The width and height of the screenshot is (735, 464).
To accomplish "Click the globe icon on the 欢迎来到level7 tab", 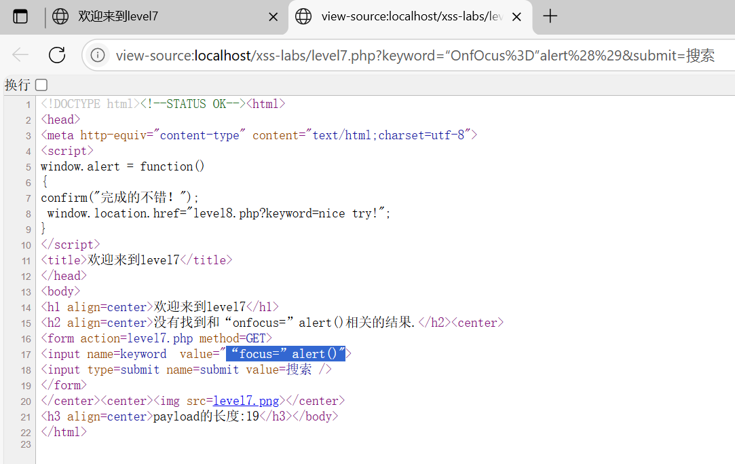I will (60, 16).
